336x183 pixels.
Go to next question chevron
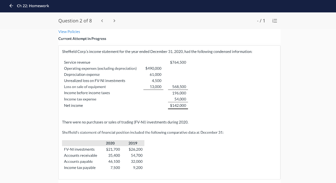pyautogui.click(x=114, y=21)
